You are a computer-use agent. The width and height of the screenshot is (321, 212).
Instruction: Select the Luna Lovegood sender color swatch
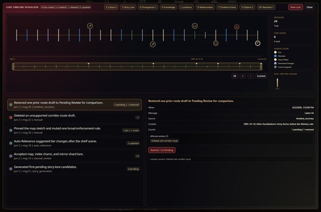coord(275,67)
